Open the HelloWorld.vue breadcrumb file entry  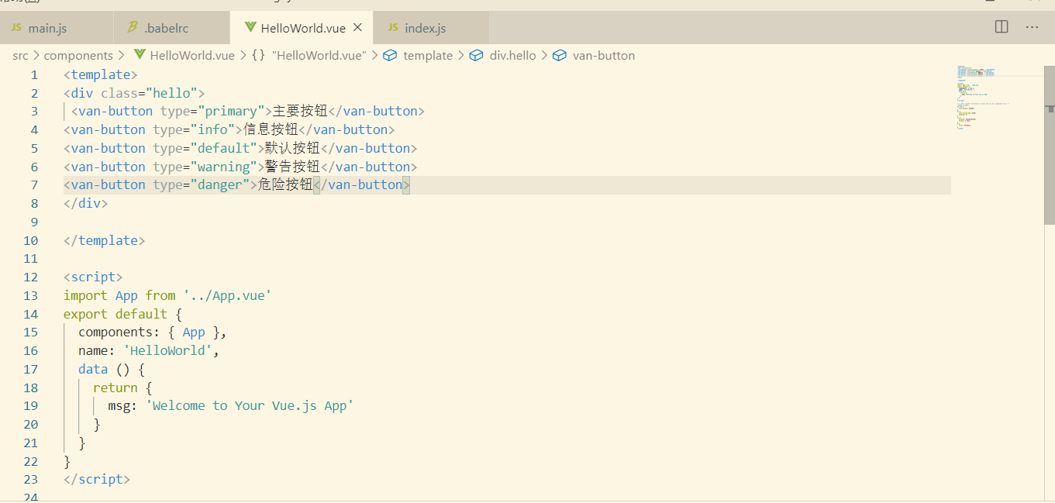click(192, 56)
